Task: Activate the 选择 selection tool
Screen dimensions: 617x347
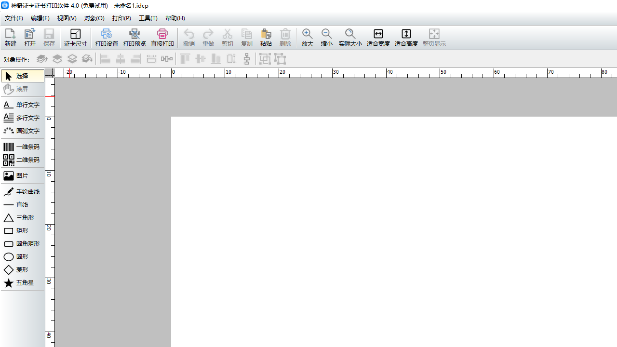Action: point(22,76)
